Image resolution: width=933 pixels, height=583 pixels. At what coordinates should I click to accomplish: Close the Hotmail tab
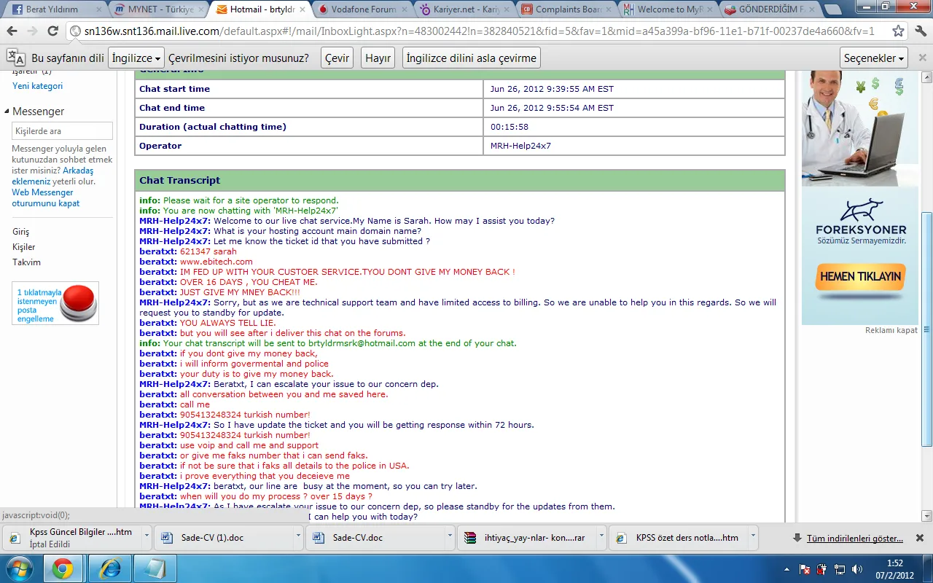point(302,9)
